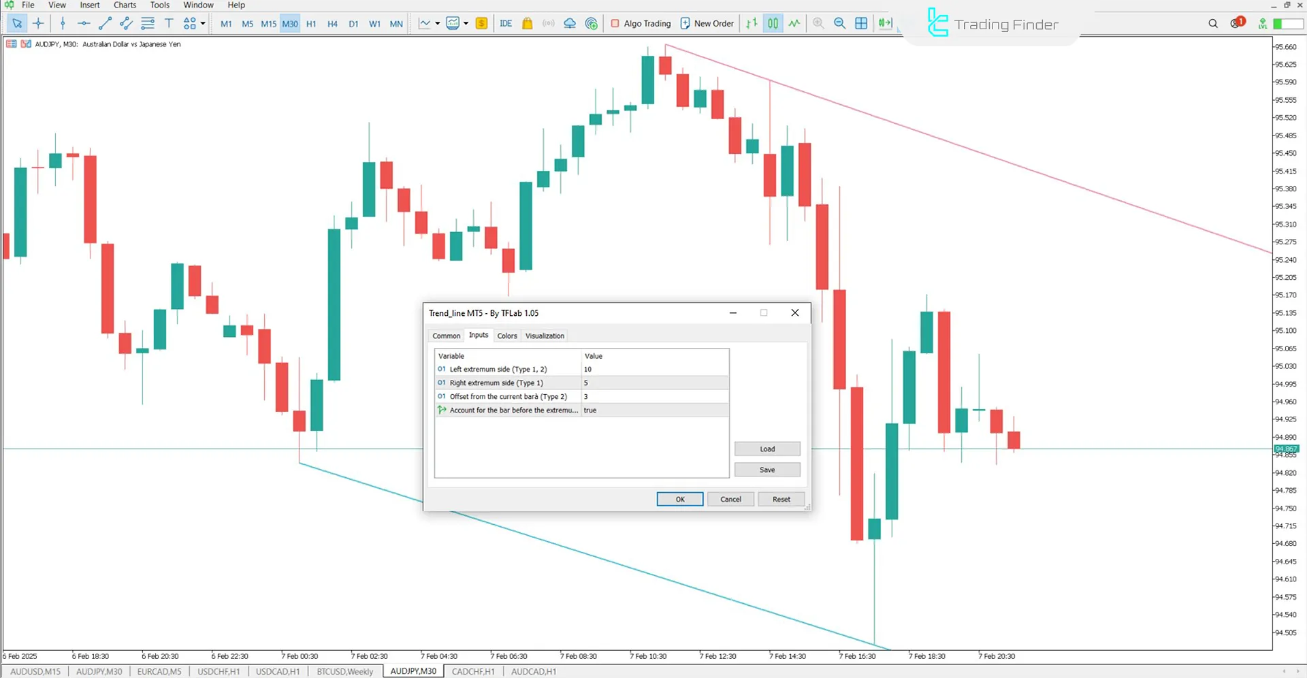Switch chart display to bar chart mode
This screenshot has height=678, width=1307.
751,23
